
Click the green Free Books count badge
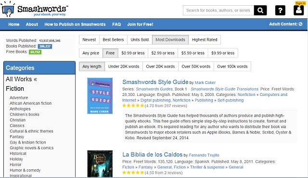coord(35,52)
